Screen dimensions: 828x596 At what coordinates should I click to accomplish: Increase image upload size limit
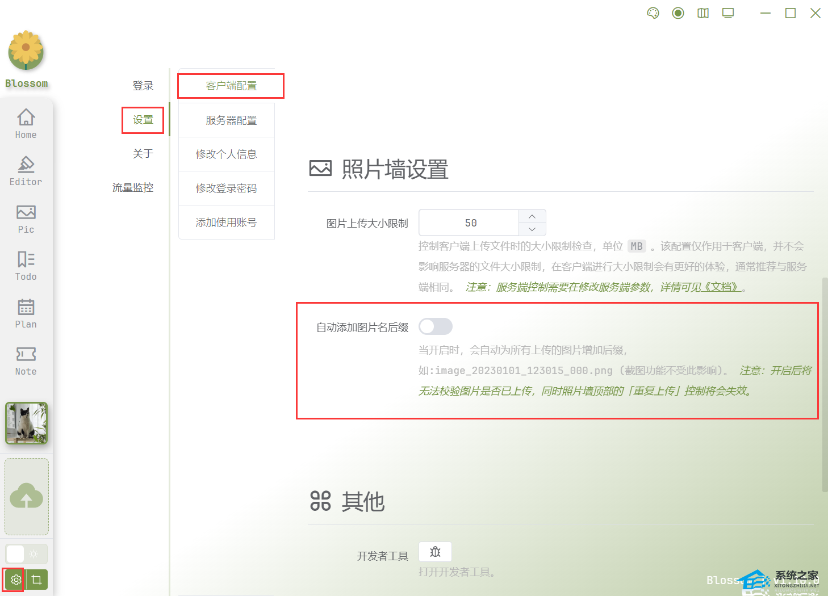point(532,216)
